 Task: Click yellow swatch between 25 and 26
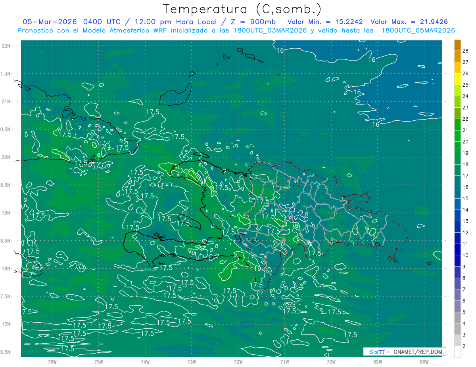point(457,79)
